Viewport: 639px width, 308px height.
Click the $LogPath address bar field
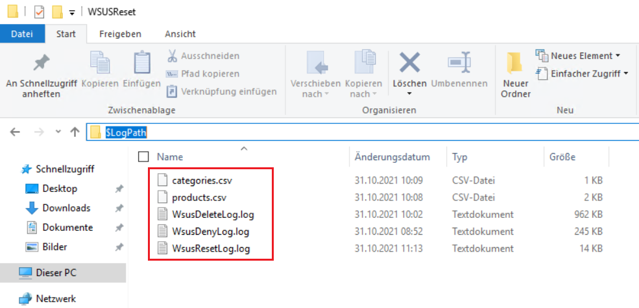[x=363, y=132]
